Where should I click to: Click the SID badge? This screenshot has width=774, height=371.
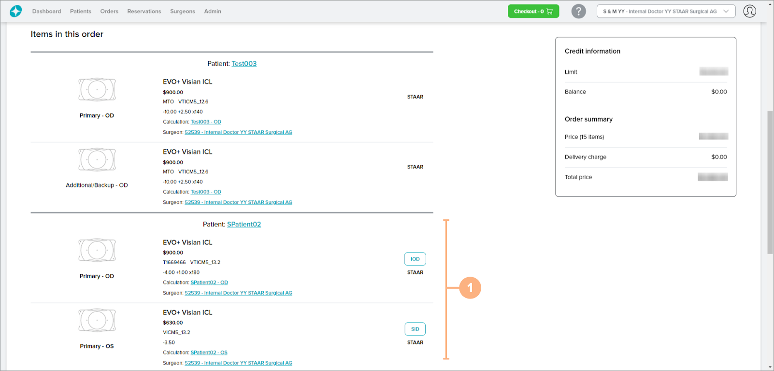click(x=415, y=329)
